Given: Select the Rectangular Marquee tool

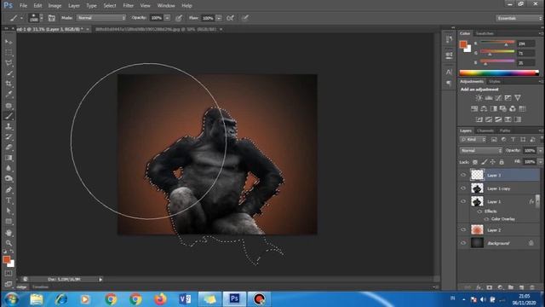Looking at the screenshot, I should coord(9,52).
